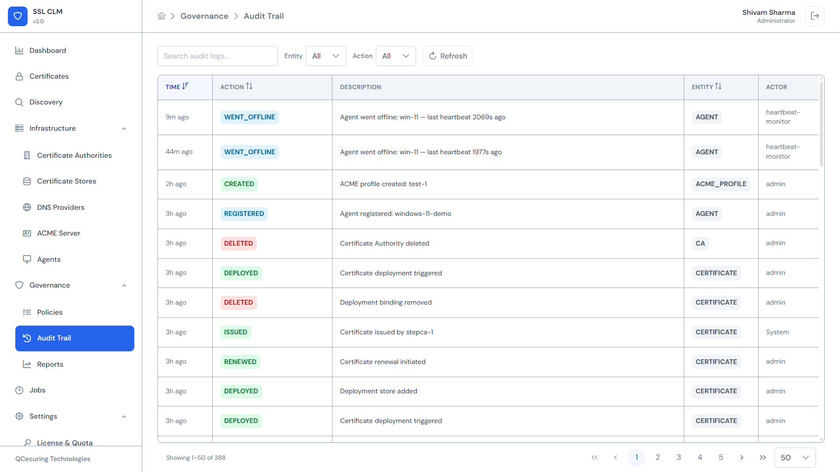Refresh the audit logs
The height and width of the screenshot is (472, 840).
pos(448,56)
